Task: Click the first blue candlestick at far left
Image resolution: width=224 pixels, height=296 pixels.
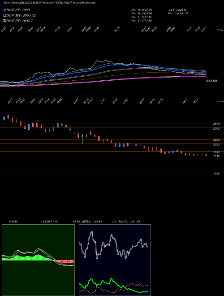Action: click(4, 118)
